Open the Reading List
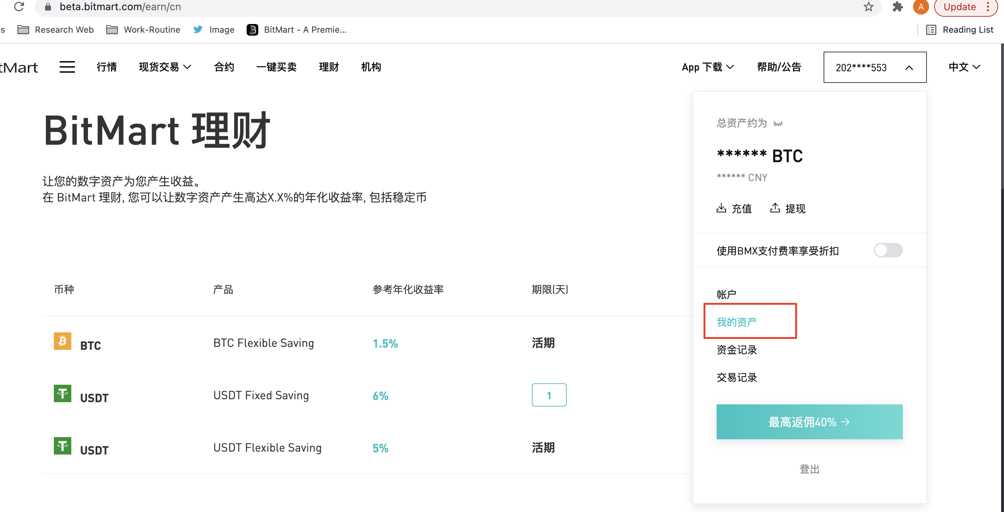This screenshot has width=1004, height=512. tap(960, 29)
